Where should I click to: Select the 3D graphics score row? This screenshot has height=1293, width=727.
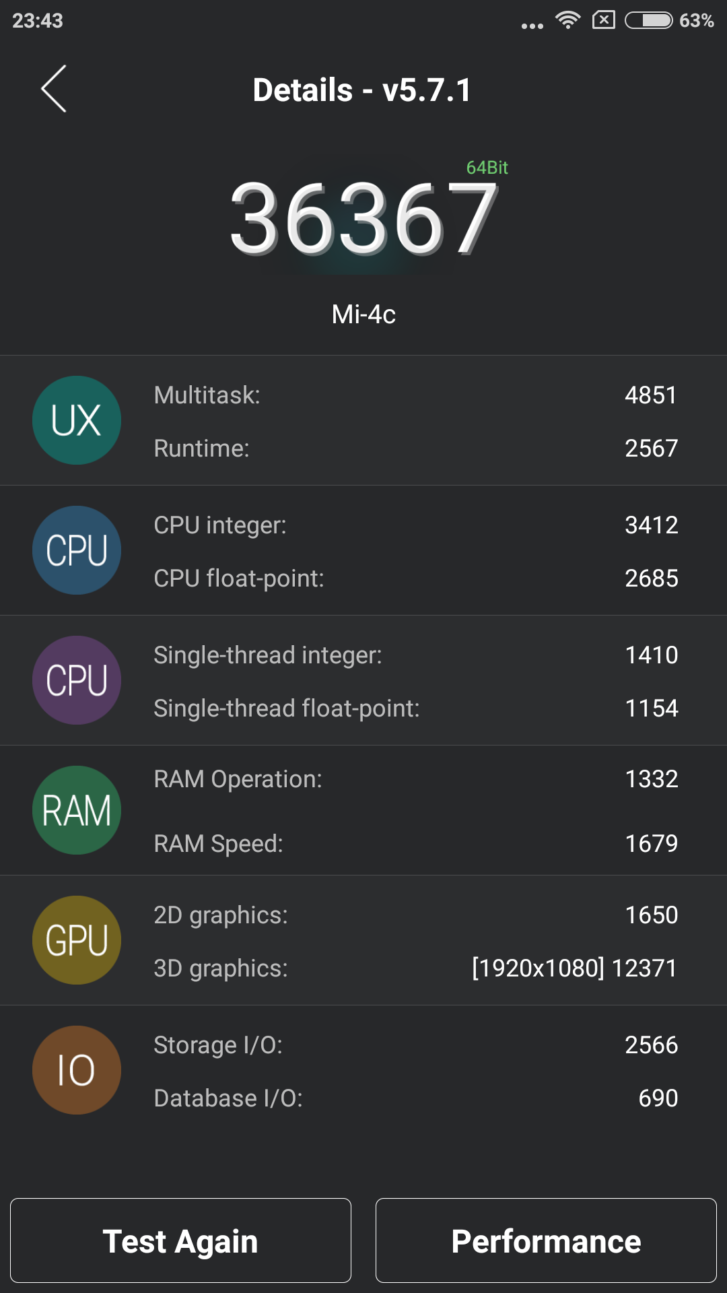point(415,968)
